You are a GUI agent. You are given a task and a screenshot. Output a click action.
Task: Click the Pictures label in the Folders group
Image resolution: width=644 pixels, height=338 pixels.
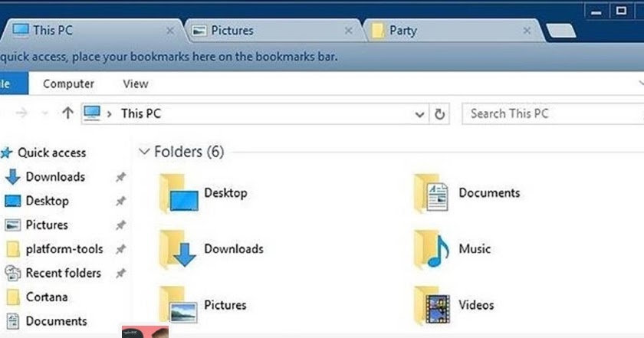click(x=225, y=305)
